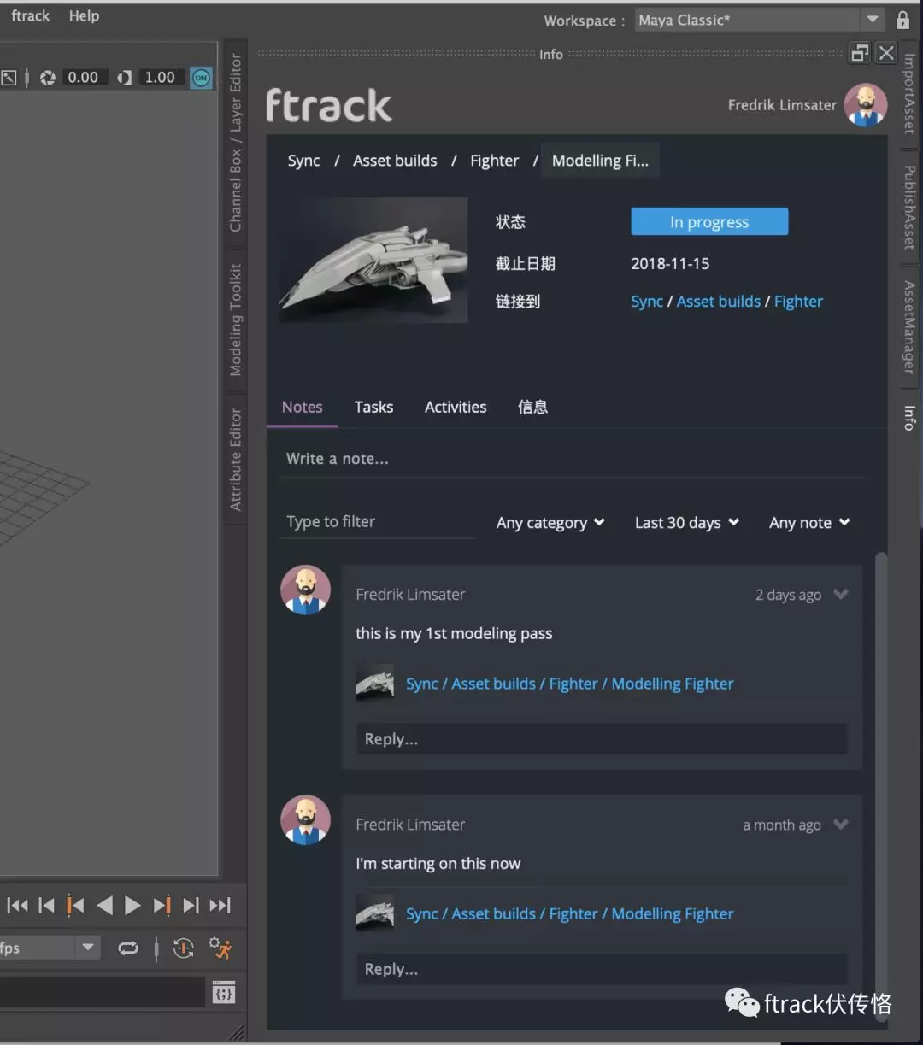Jump to the next keyframe
The height and width of the screenshot is (1045, 923).
coord(162,906)
